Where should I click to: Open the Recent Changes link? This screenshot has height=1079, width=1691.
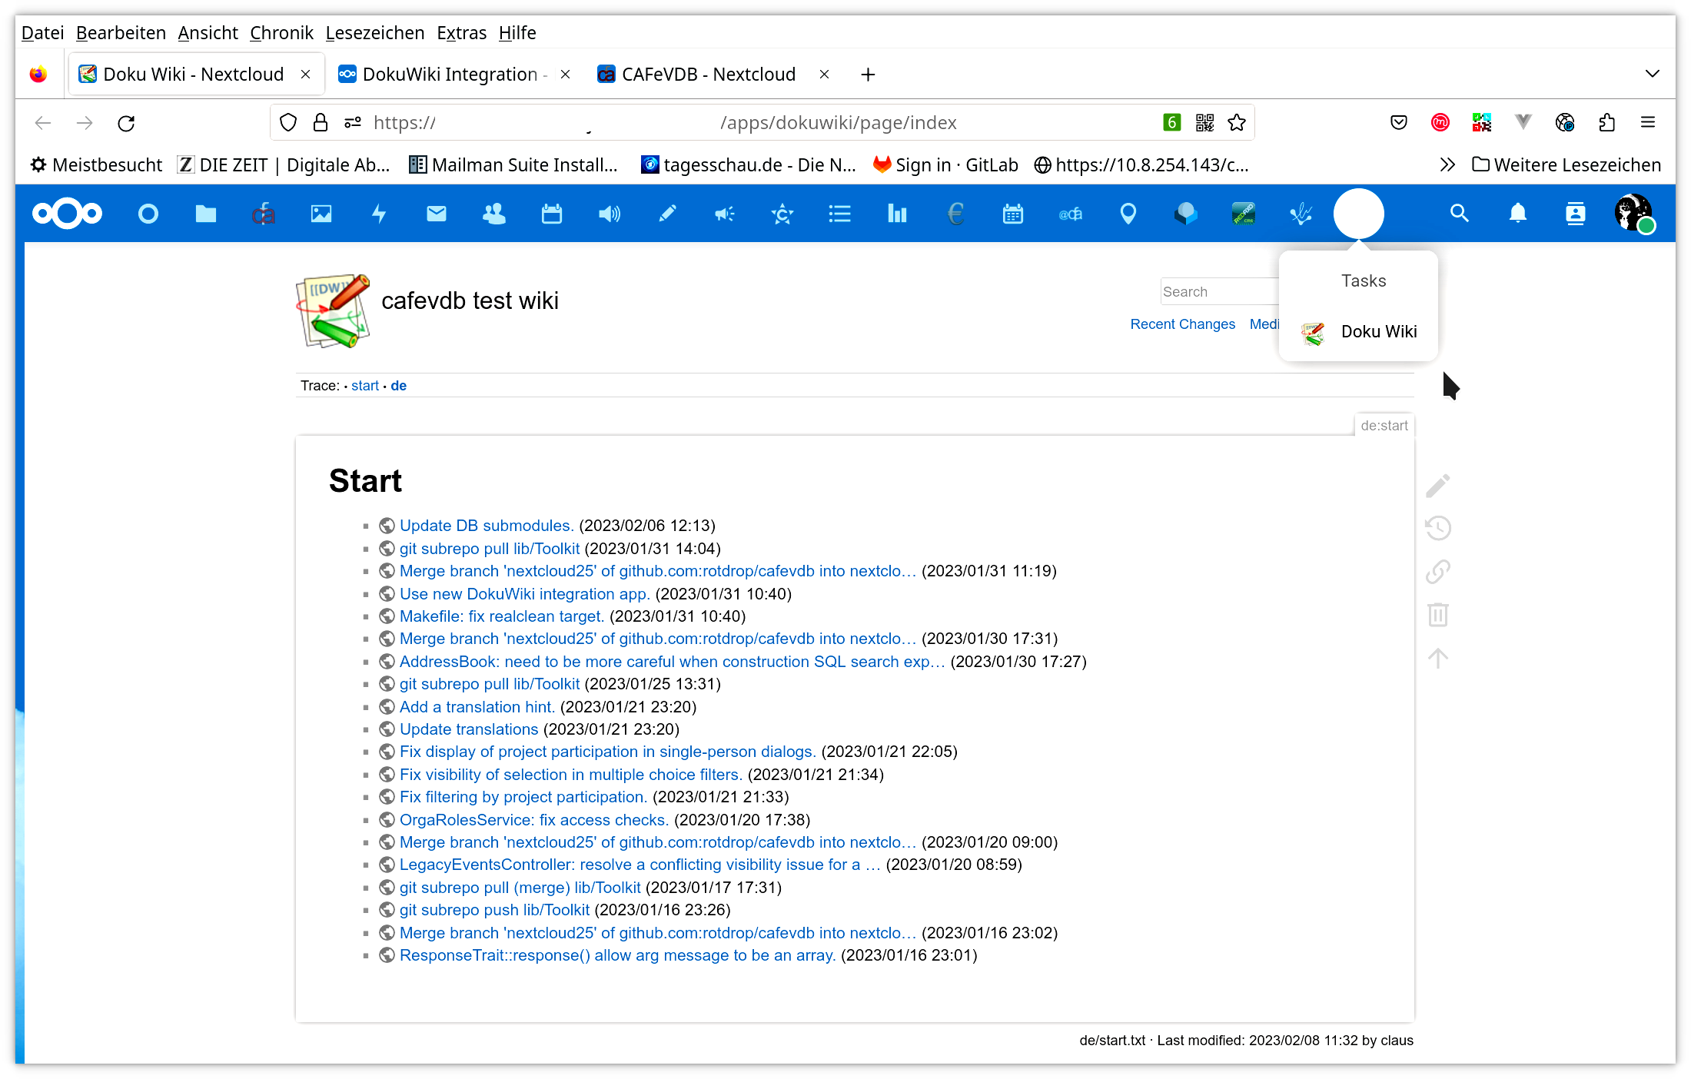point(1182,324)
